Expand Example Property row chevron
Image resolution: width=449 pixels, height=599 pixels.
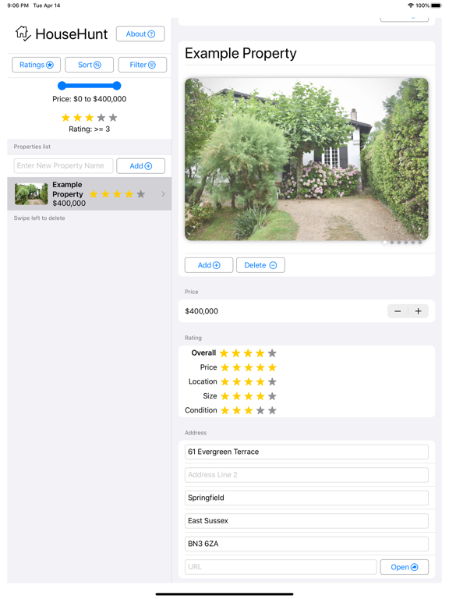click(164, 194)
